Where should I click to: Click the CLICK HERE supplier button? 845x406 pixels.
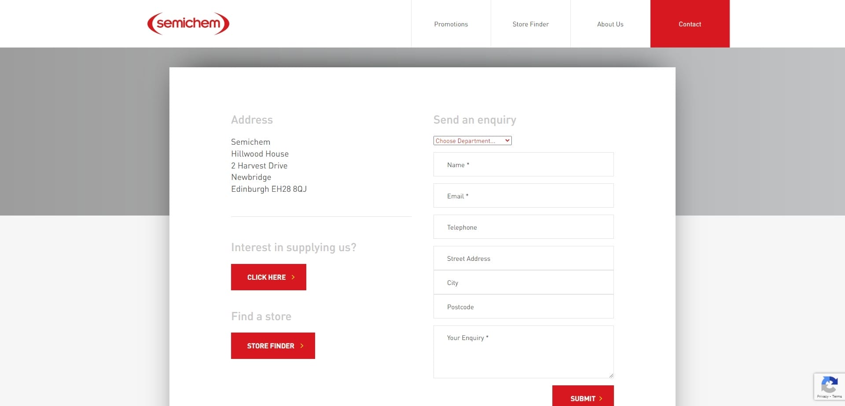268,277
